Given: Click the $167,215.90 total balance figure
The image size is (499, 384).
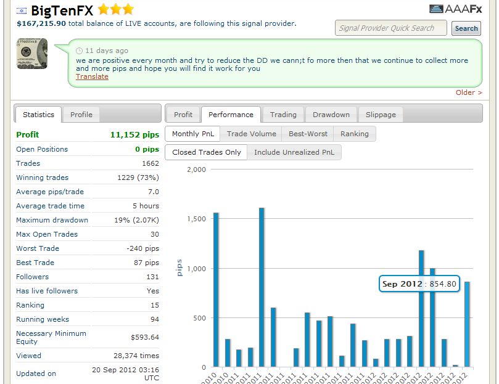Looking at the screenshot, I should coord(41,23).
